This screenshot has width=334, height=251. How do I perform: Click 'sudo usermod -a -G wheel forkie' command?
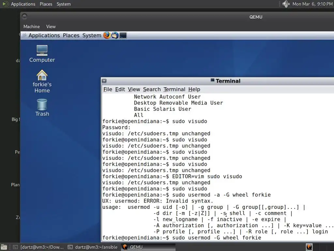(x=221, y=195)
